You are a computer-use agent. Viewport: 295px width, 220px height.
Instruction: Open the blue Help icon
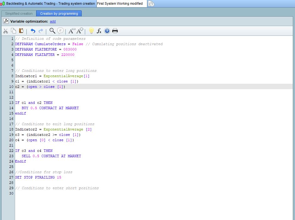(107, 31)
